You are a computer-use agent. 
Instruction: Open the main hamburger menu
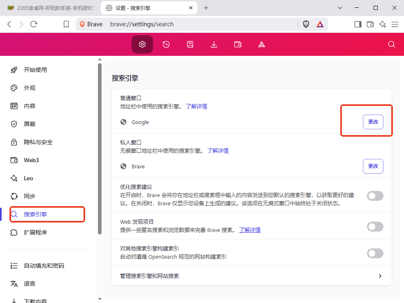coord(395,24)
